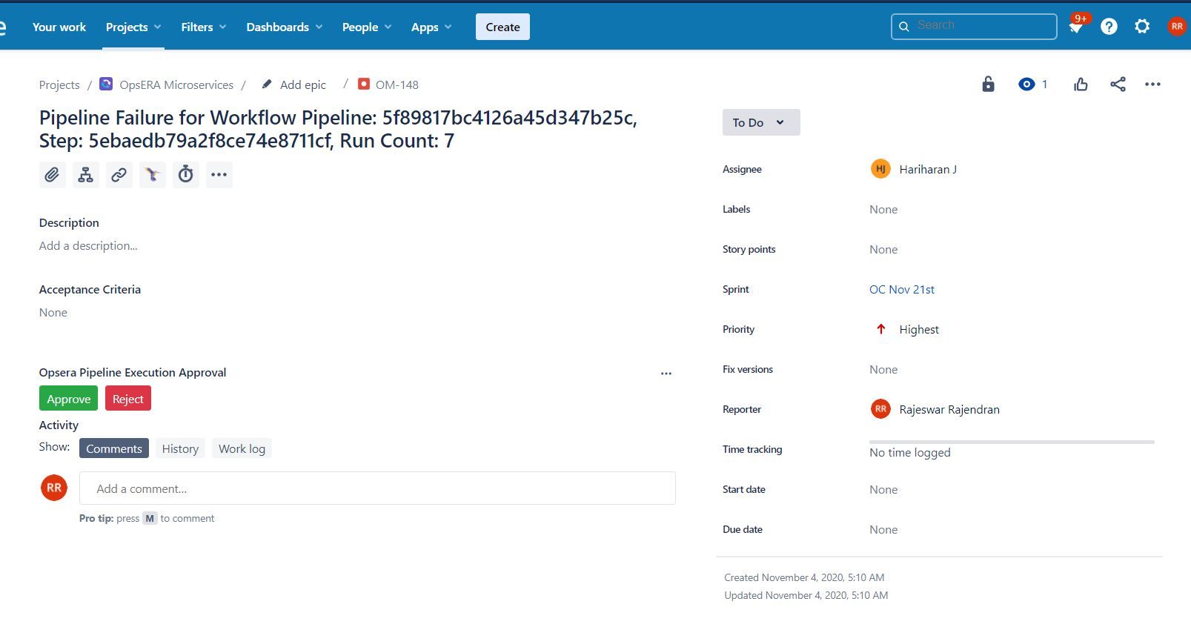Expand the Apps menu
Image resolution: width=1191 pixels, height=630 pixels.
point(431,27)
